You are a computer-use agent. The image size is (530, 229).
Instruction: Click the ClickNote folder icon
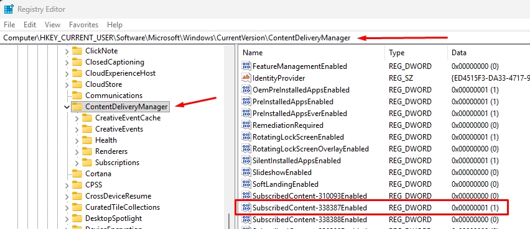tap(77, 51)
